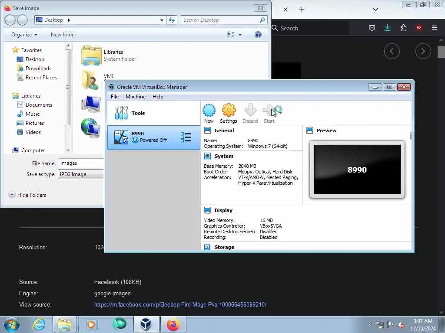This screenshot has width=445, height=333.
Task: Open the Firefox downloads icon
Action: [x=387, y=28]
